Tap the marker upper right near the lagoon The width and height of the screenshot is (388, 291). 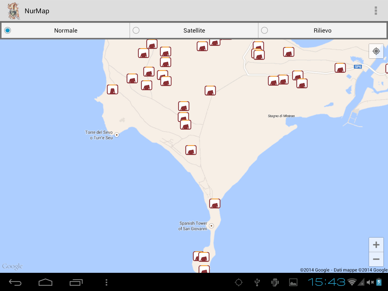(289, 52)
